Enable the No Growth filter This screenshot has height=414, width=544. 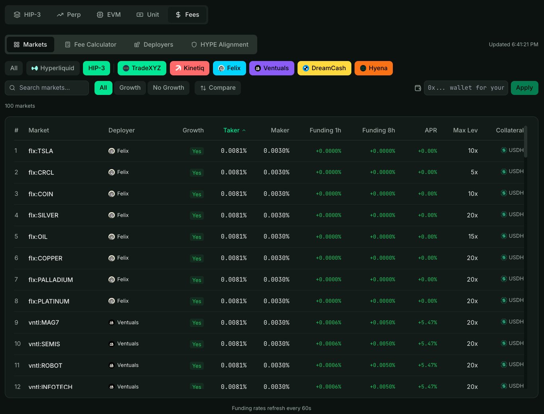(168, 88)
